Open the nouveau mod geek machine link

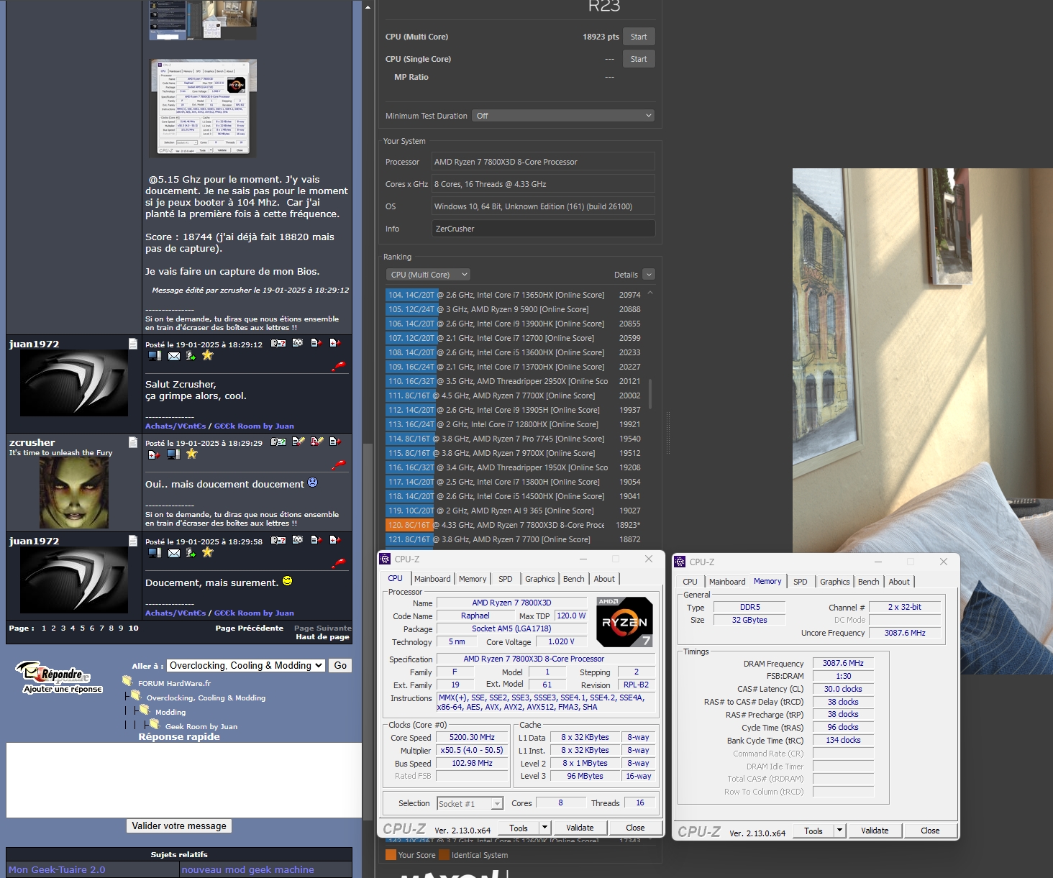247,869
